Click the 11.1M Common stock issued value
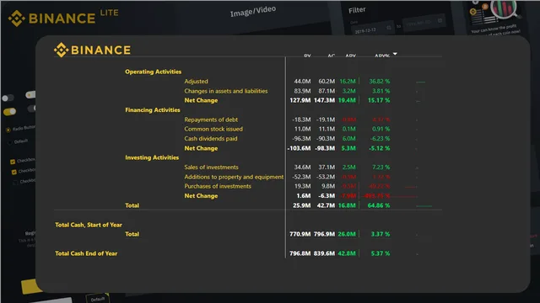This screenshot has width=540, height=303. pyautogui.click(x=327, y=129)
